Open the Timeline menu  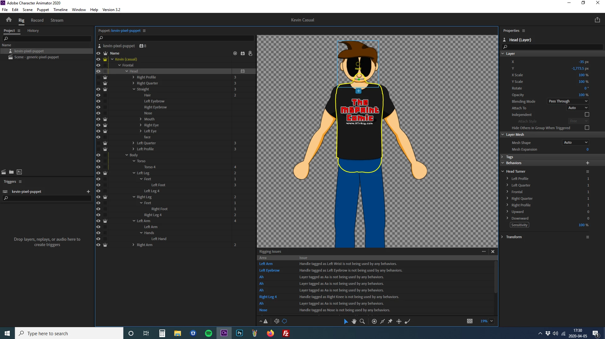(60, 9)
